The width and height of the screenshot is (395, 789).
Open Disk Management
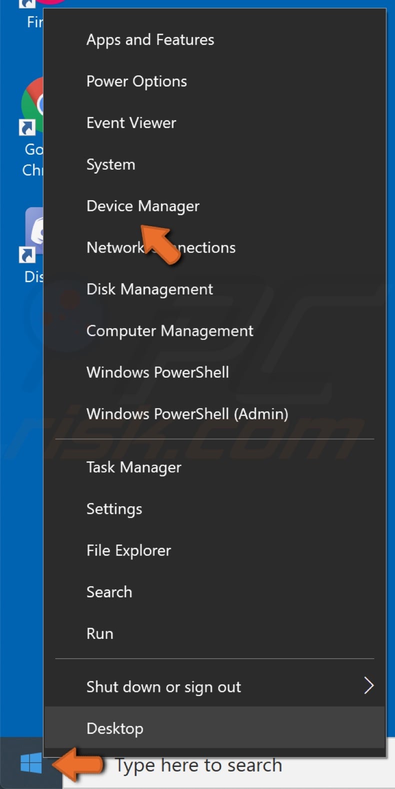[x=149, y=289]
